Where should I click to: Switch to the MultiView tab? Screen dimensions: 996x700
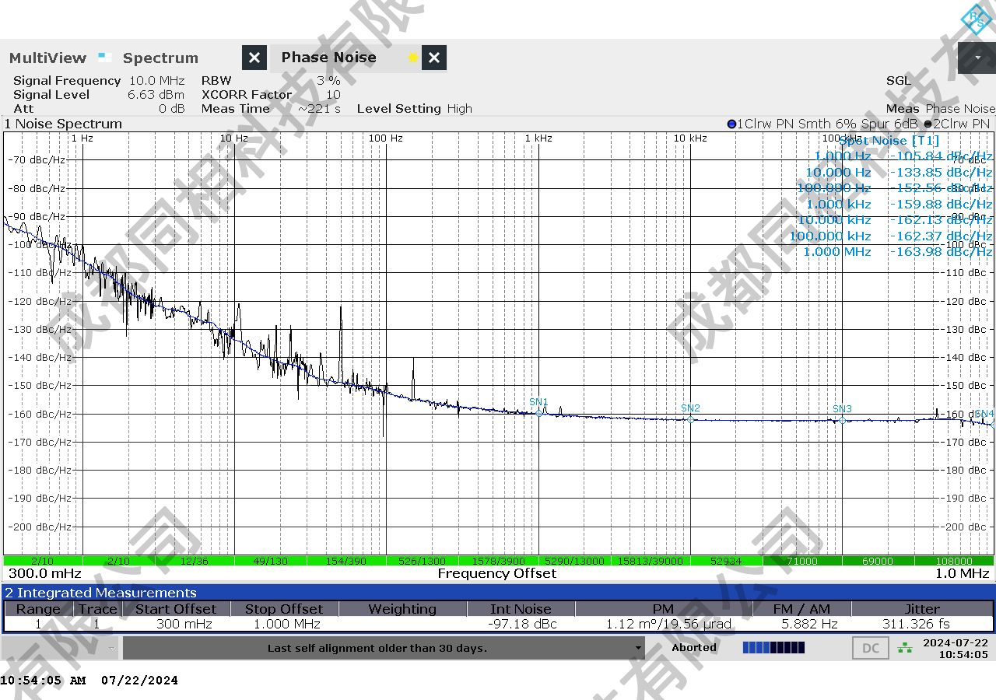click(48, 58)
